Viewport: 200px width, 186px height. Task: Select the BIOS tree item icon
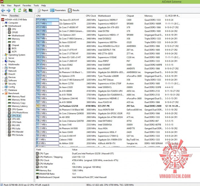(x=9, y=48)
